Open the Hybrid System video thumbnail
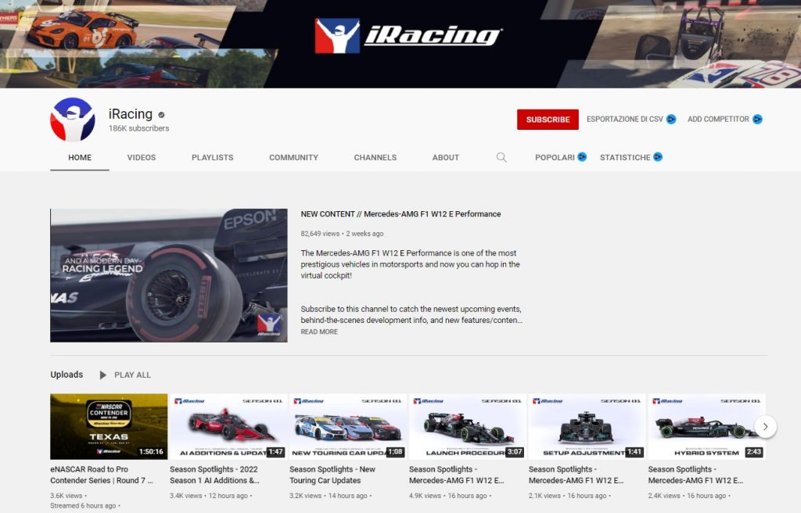The height and width of the screenshot is (513, 801). click(706, 427)
